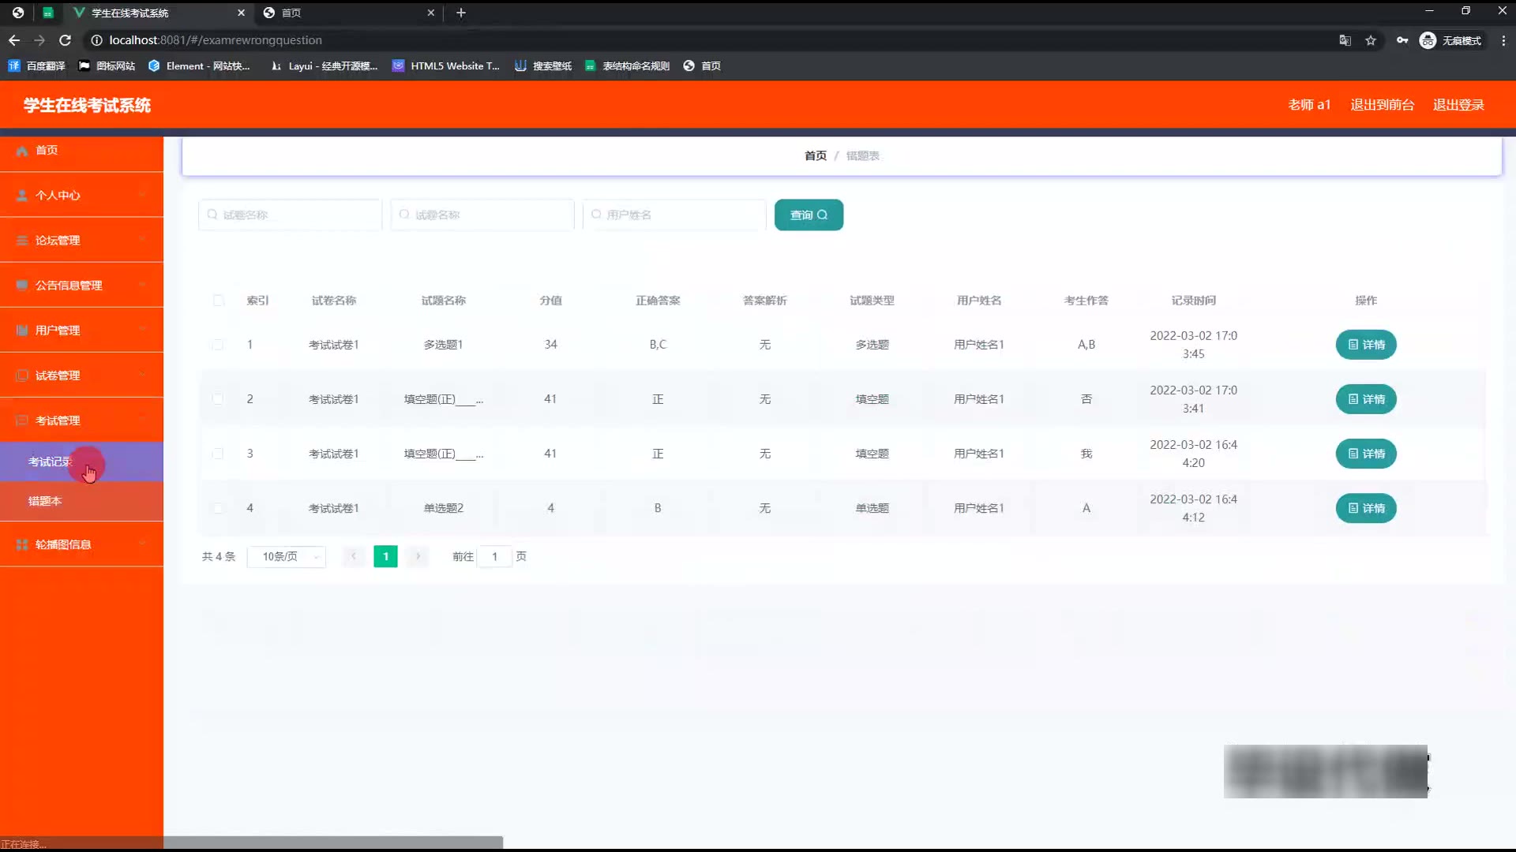Switch to the 学生在线考试系统 browser tab
1516x852 pixels.
click(x=158, y=13)
